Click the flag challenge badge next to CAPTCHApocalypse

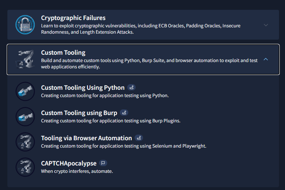click(x=103, y=163)
